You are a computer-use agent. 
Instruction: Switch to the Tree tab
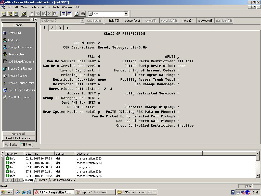coord(26,144)
